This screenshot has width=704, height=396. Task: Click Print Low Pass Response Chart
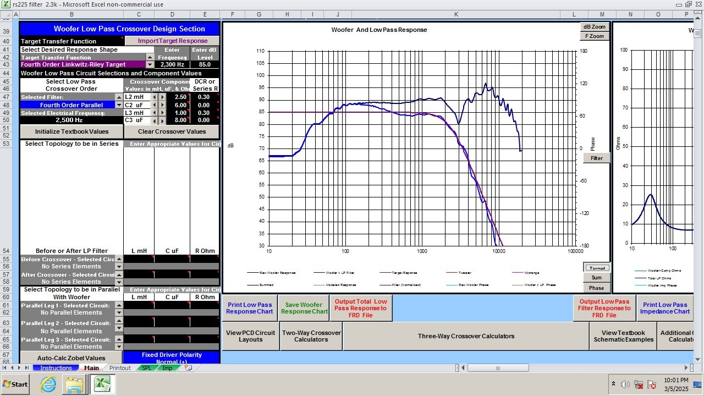click(x=249, y=308)
